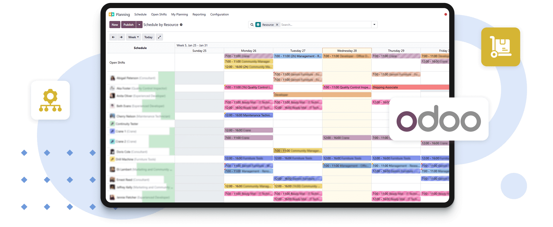The image size is (553, 227).
Task: Open the My Planning menu
Action: tap(180, 15)
